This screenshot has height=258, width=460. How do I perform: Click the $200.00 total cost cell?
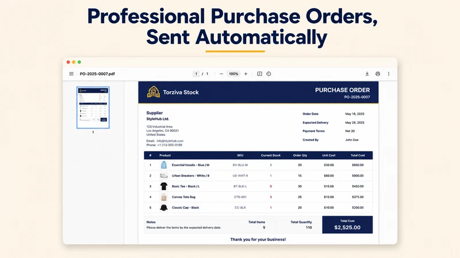pos(358,208)
